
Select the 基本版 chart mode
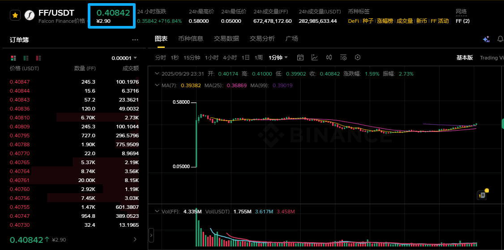tap(464, 58)
